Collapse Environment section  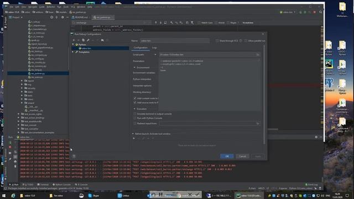click(134, 67)
